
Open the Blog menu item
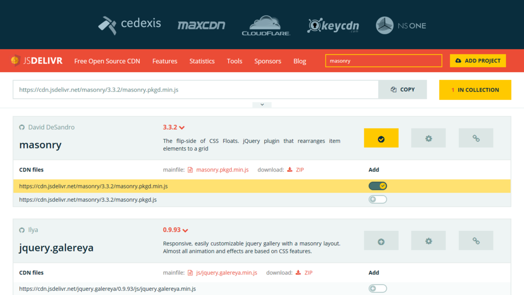(x=300, y=61)
